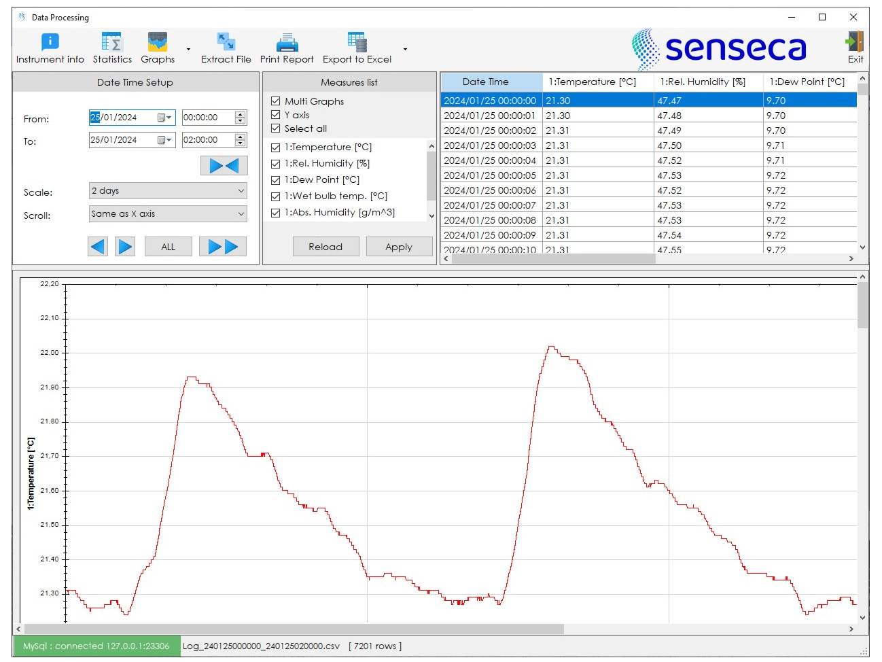Click table horizontal scroll right arrow
Image resolution: width=882 pixels, height=662 pixels.
pos(851,259)
